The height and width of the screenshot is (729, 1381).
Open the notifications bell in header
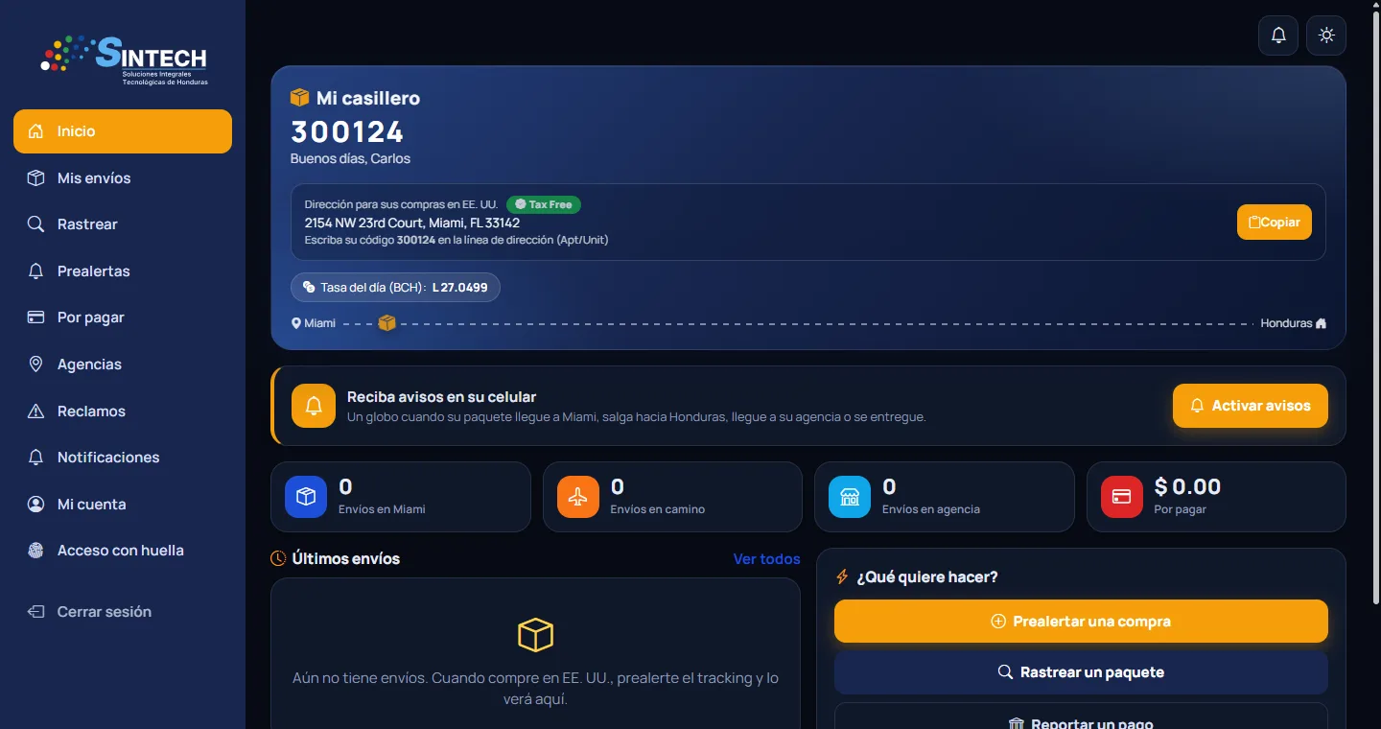point(1278,35)
